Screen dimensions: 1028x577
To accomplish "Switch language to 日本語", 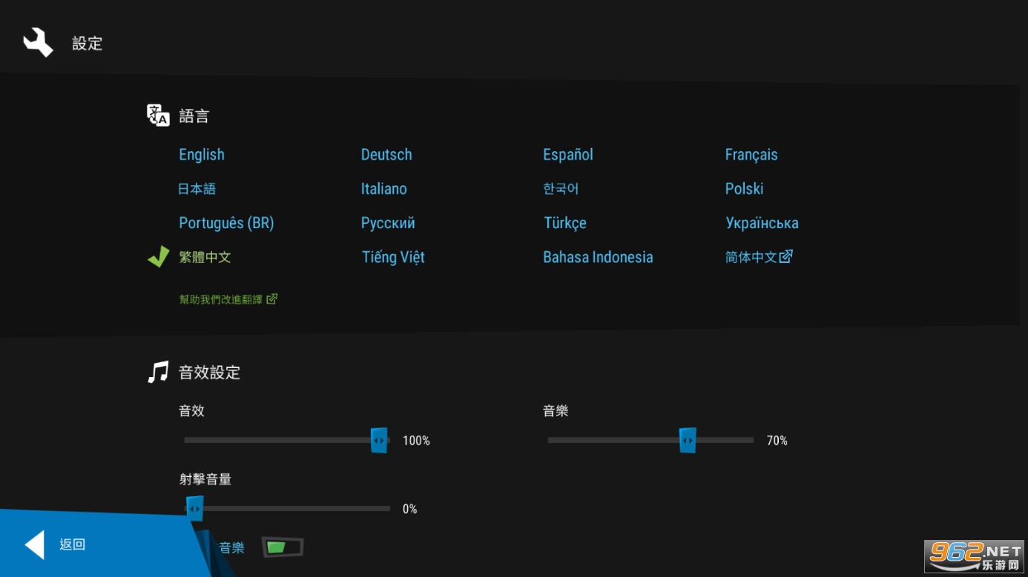I will [x=197, y=189].
